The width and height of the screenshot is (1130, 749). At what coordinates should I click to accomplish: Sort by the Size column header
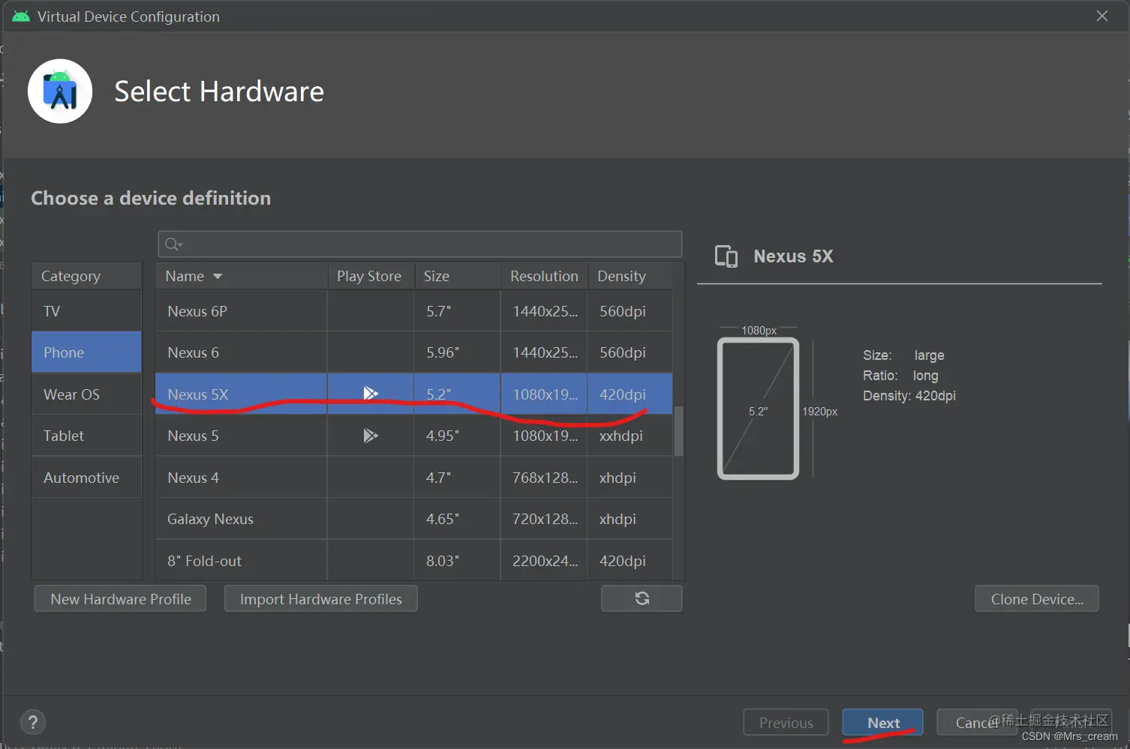tap(457, 276)
